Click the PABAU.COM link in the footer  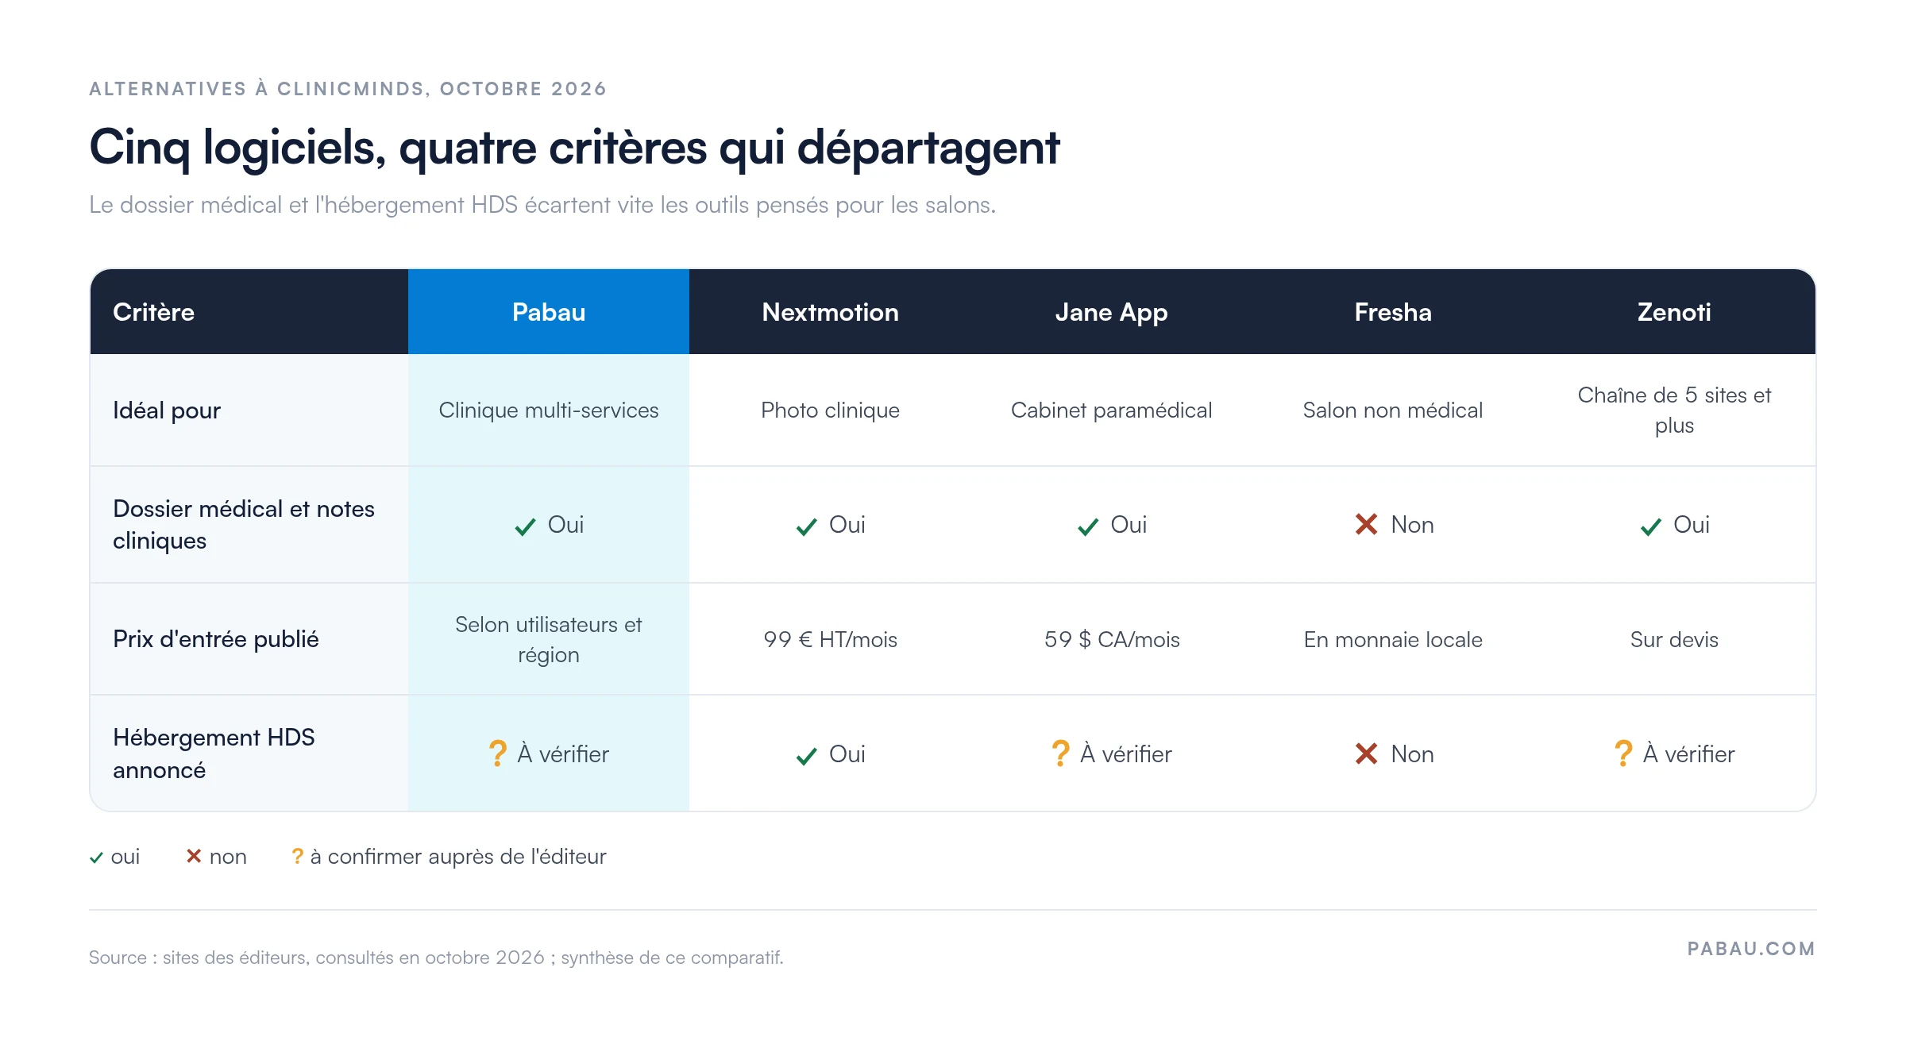pyautogui.click(x=1751, y=949)
